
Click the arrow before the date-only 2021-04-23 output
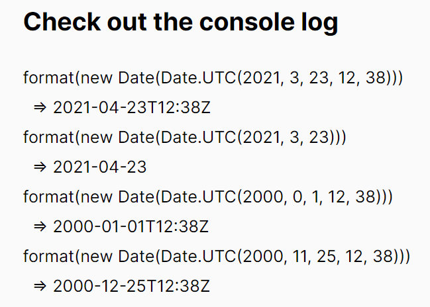(x=40, y=167)
